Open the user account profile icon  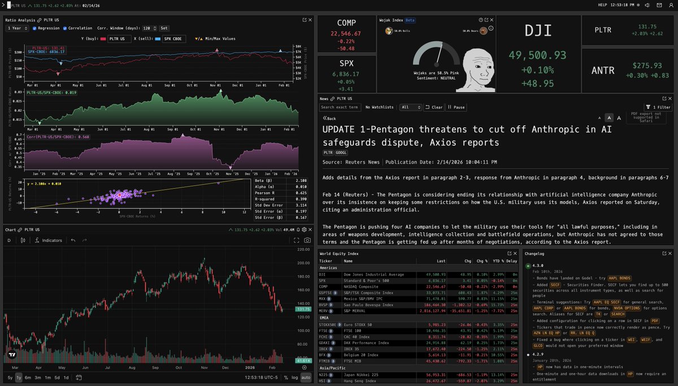point(671,5)
